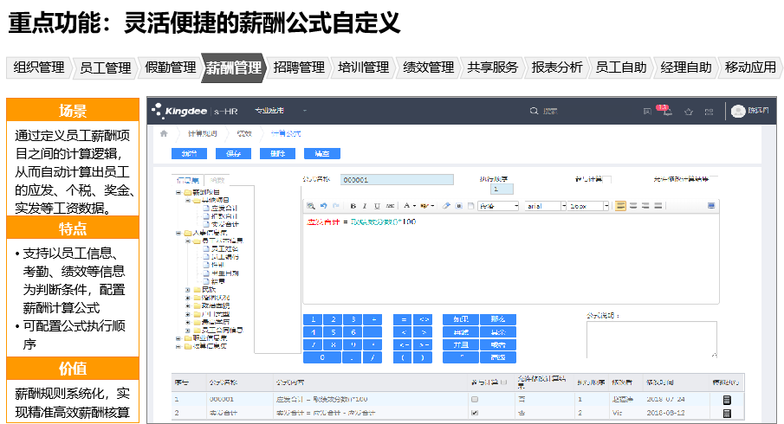
Task: Click the action icon in row 000001
Action: coord(727,400)
